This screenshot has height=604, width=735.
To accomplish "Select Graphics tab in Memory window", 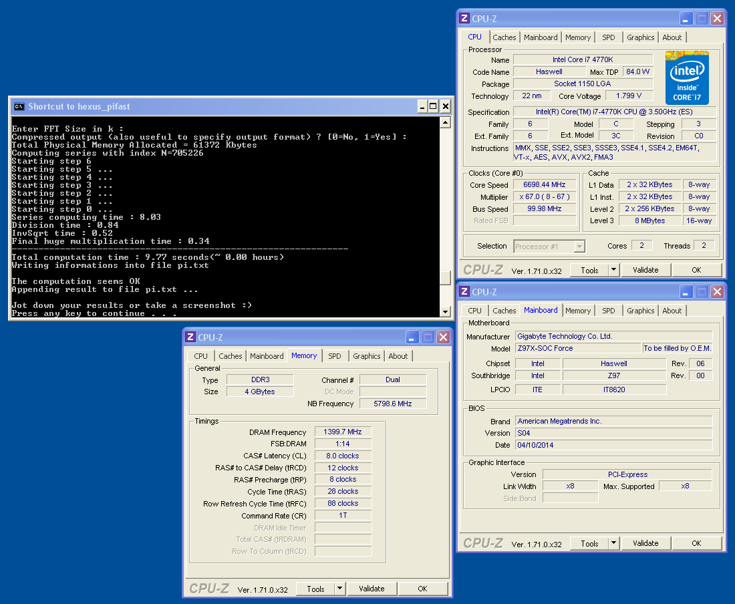I will (367, 356).
